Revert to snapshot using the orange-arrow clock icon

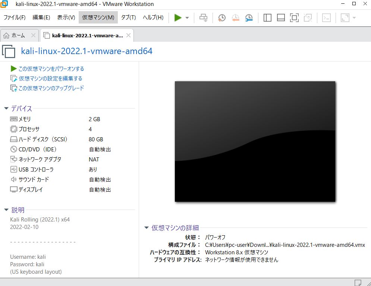[235, 18]
